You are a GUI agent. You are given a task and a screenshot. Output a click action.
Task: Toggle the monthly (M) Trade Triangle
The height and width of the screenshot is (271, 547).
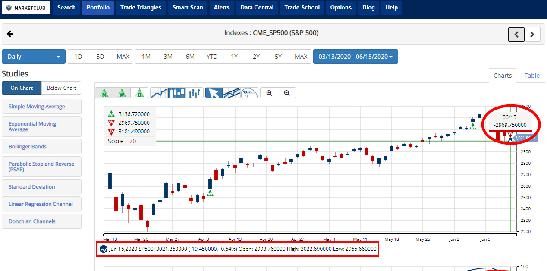pyautogui.click(x=104, y=93)
